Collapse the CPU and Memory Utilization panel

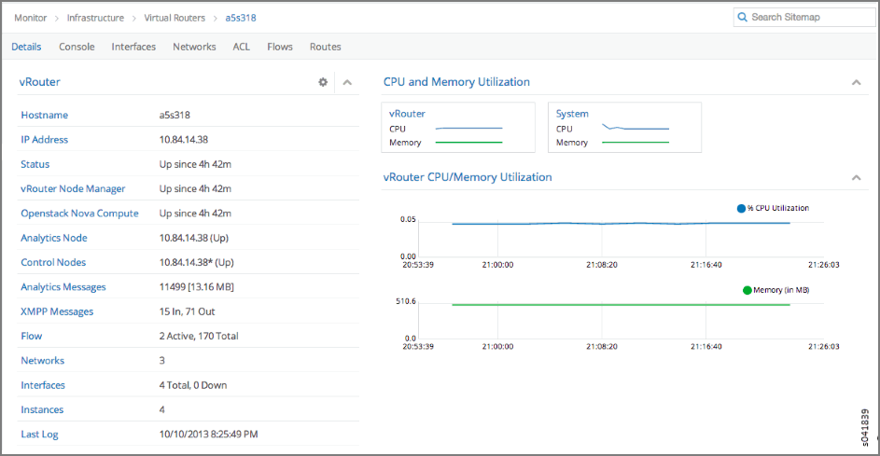856,82
